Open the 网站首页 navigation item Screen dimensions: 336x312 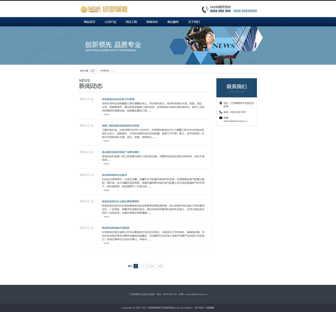click(89, 22)
